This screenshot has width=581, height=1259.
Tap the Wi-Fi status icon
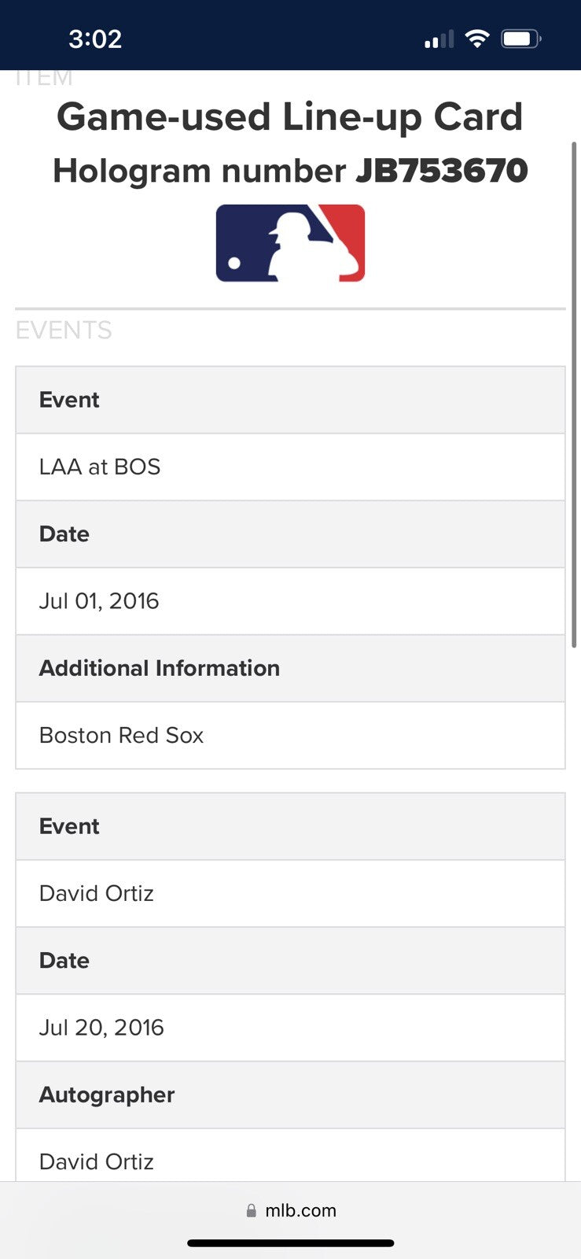476,39
